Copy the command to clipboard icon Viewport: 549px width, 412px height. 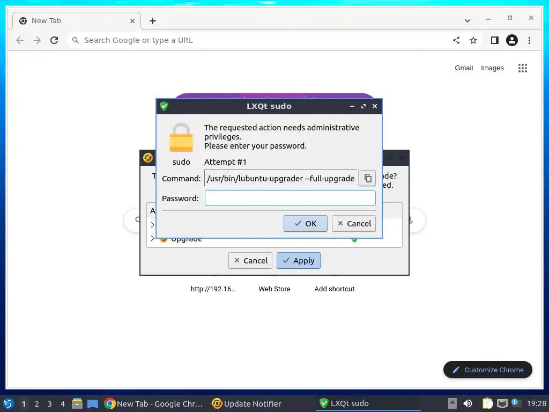click(x=367, y=178)
